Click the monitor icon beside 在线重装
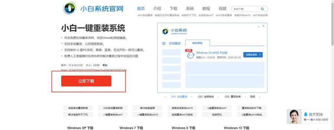This screenshot has height=130, width=334. tap(164, 43)
